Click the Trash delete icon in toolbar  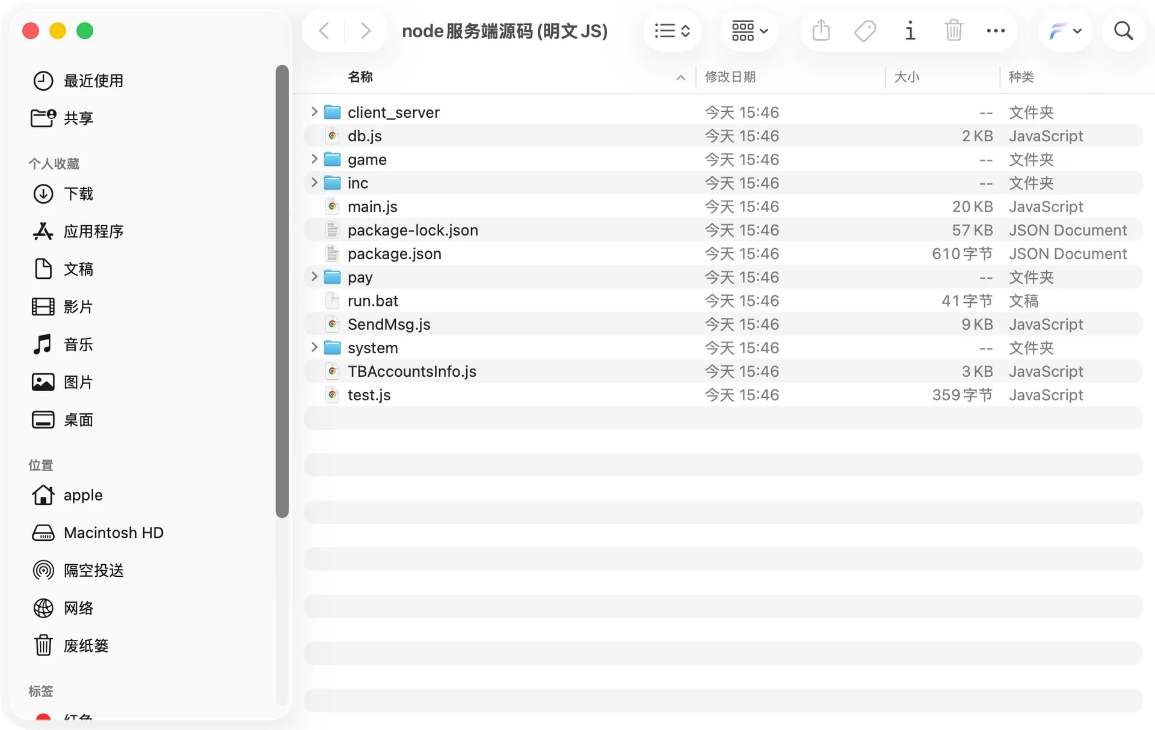953,31
